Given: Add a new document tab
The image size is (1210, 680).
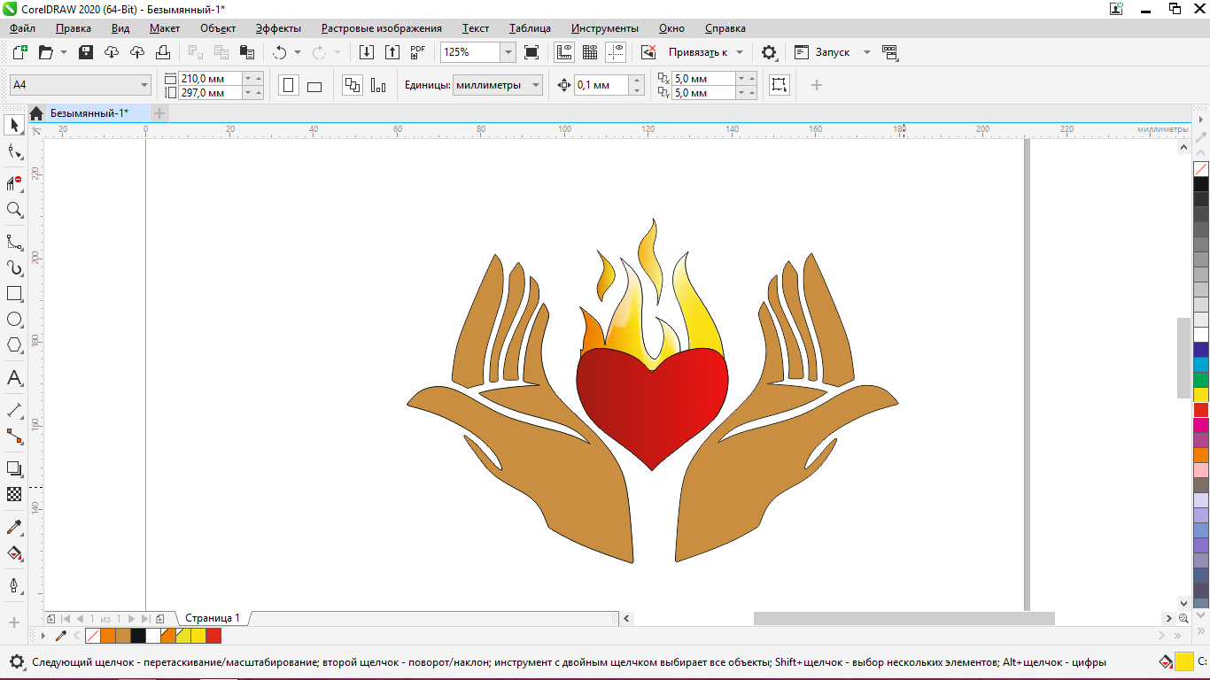Looking at the screenshot, I should [159, 112].
